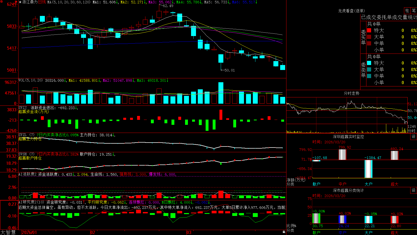Click the tallest cyan volume bar
The image size is (417, 235).
pos(221,93)
